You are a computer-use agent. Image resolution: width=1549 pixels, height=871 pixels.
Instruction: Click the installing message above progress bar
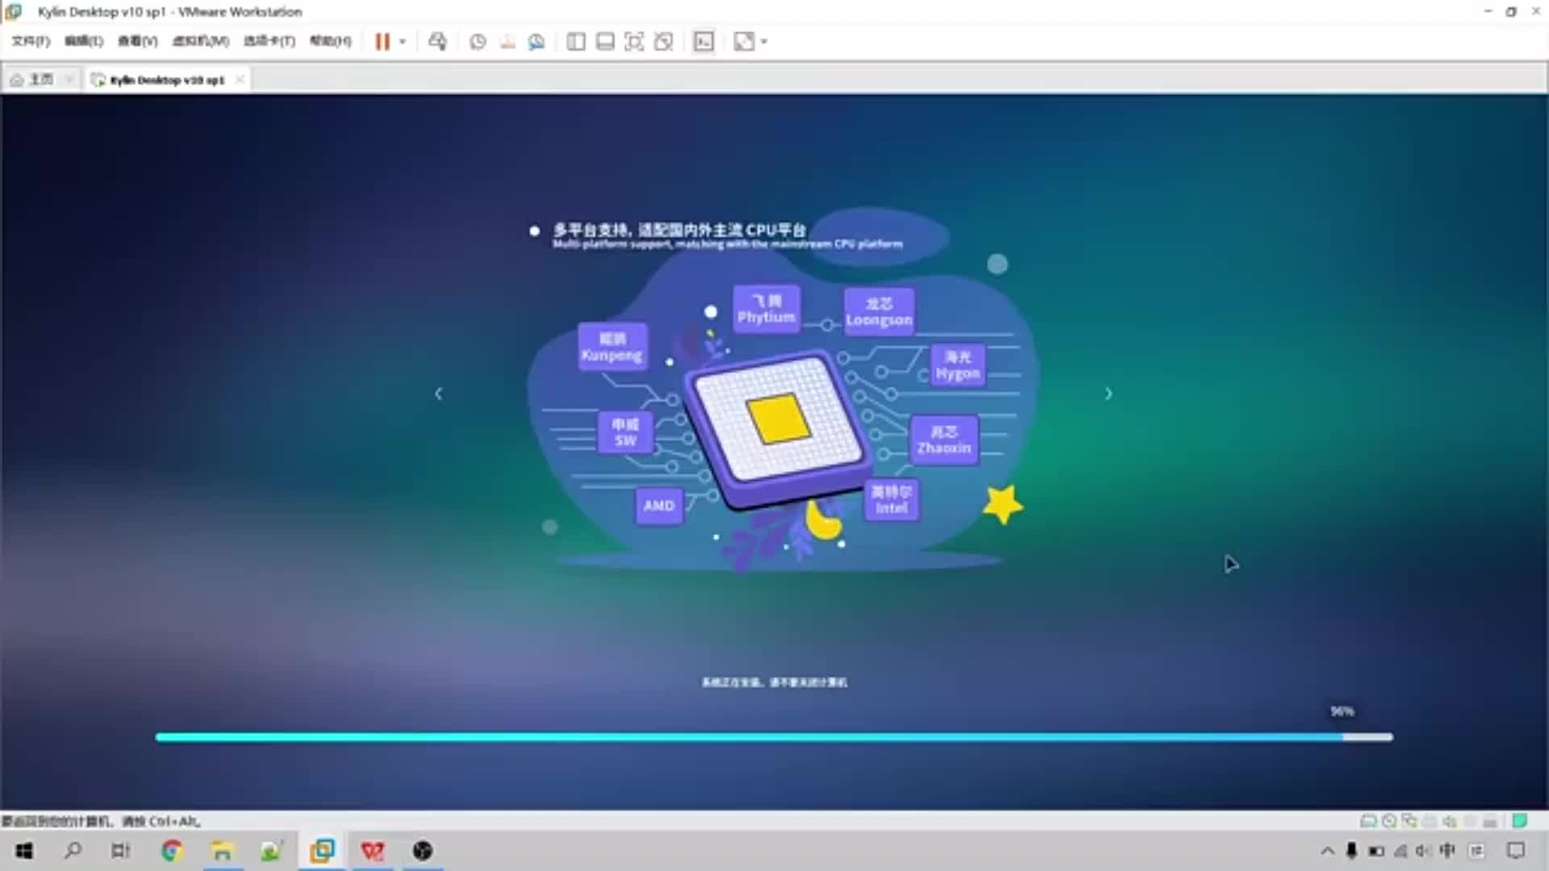click(x=774, y=682)
